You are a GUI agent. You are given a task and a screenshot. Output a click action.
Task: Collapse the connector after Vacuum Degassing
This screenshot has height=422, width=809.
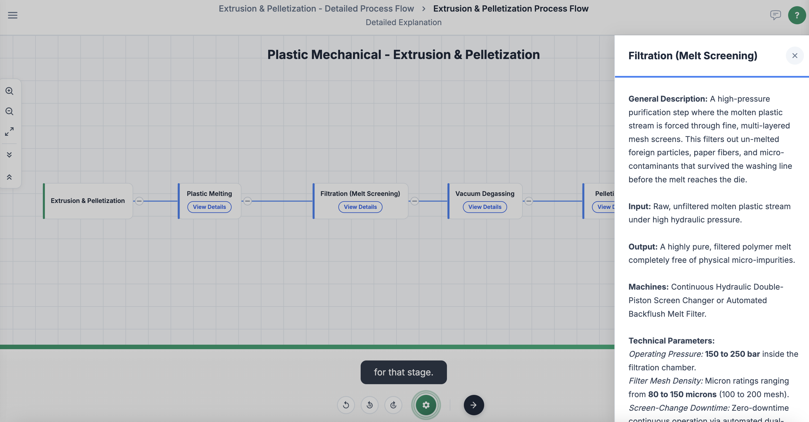529,201
